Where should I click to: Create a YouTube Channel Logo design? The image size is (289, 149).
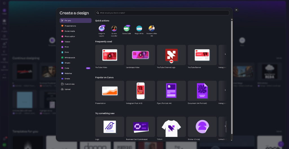coord(171,55)
